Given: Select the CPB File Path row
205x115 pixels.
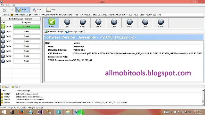Looking at the screenshot, I should tap(124, 53).
